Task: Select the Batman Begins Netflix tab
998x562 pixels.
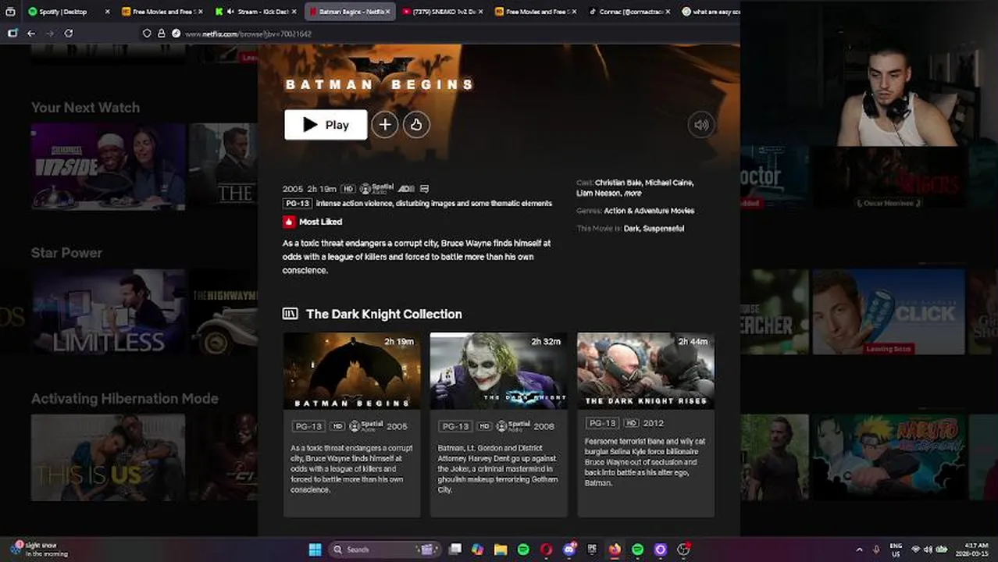Action: click(349, 12)
